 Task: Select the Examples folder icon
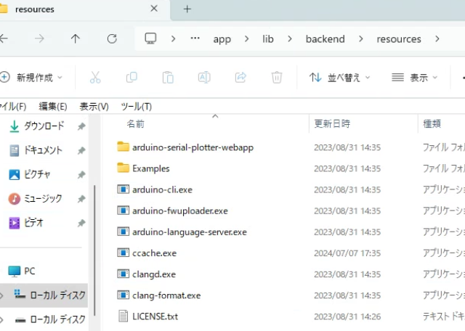tap(123, 168)
